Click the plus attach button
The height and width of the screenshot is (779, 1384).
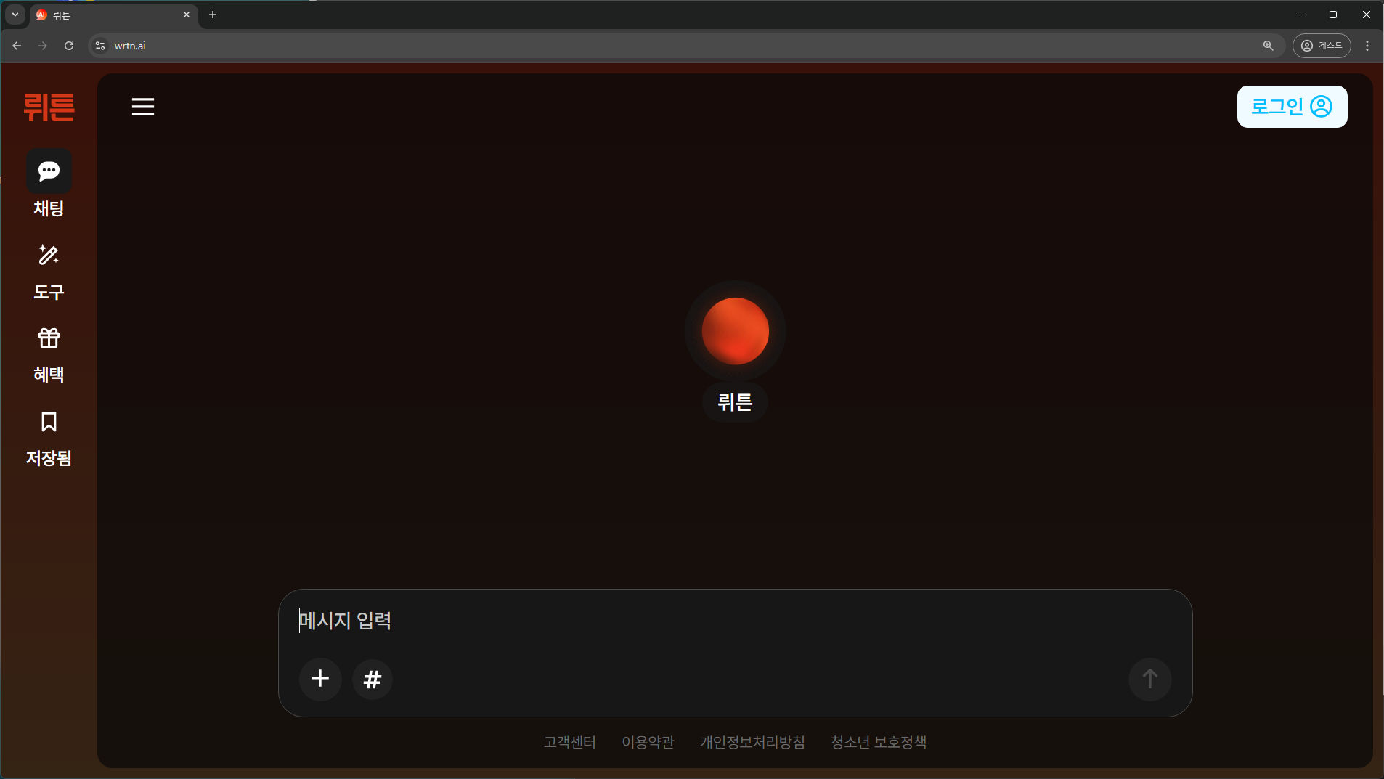click(320, 679)
